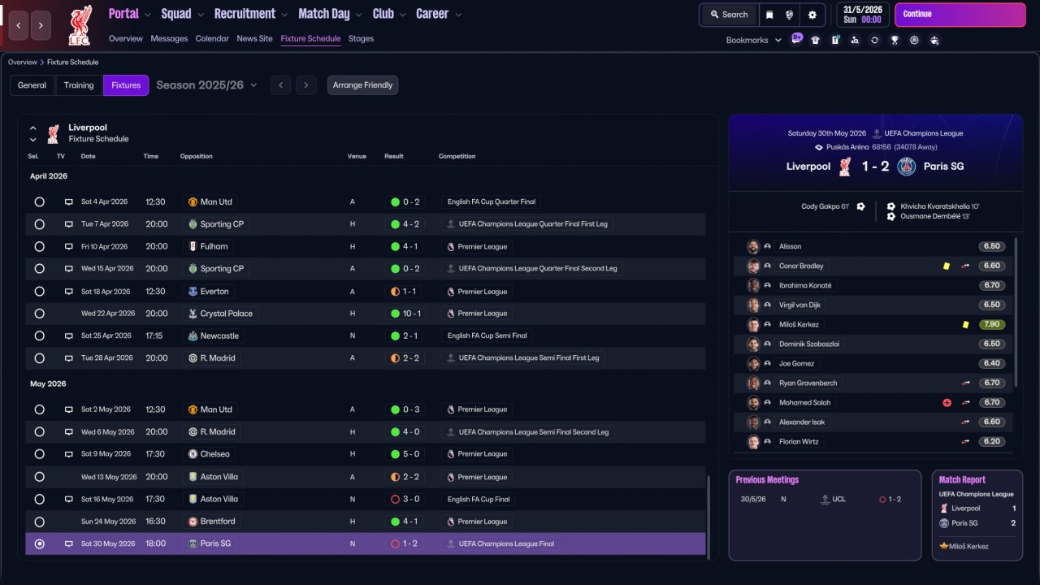1040x585 pixels.
Task: Click the bookmark flag icon
Action: pyautogui.click(x=769, y=15)
